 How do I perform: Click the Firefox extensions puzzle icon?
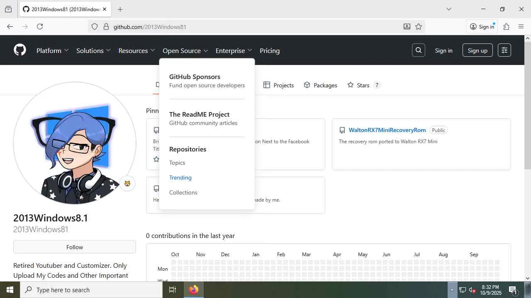[x=506, y=26]
